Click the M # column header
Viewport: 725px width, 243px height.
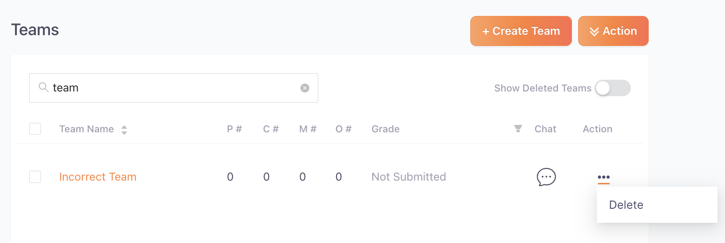coord(308,129)
